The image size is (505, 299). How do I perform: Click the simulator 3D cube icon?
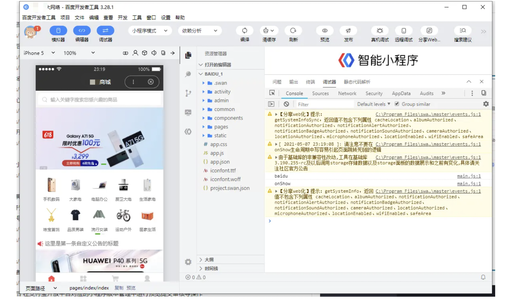[x=144, y=53]
